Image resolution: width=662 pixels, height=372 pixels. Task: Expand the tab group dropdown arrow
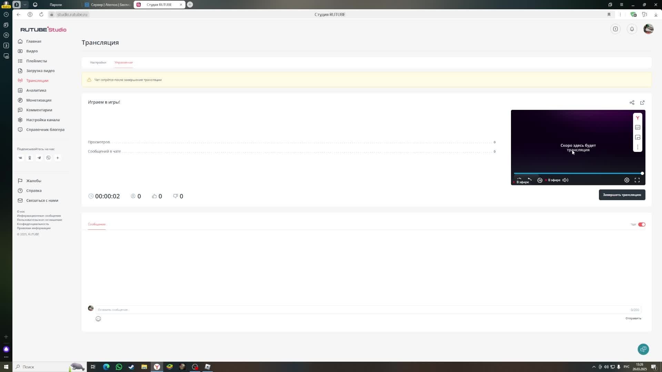tap(25, 5)
